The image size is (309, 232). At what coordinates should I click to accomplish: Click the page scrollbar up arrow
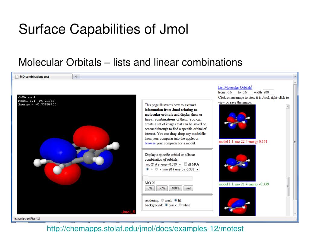(295, 82)
